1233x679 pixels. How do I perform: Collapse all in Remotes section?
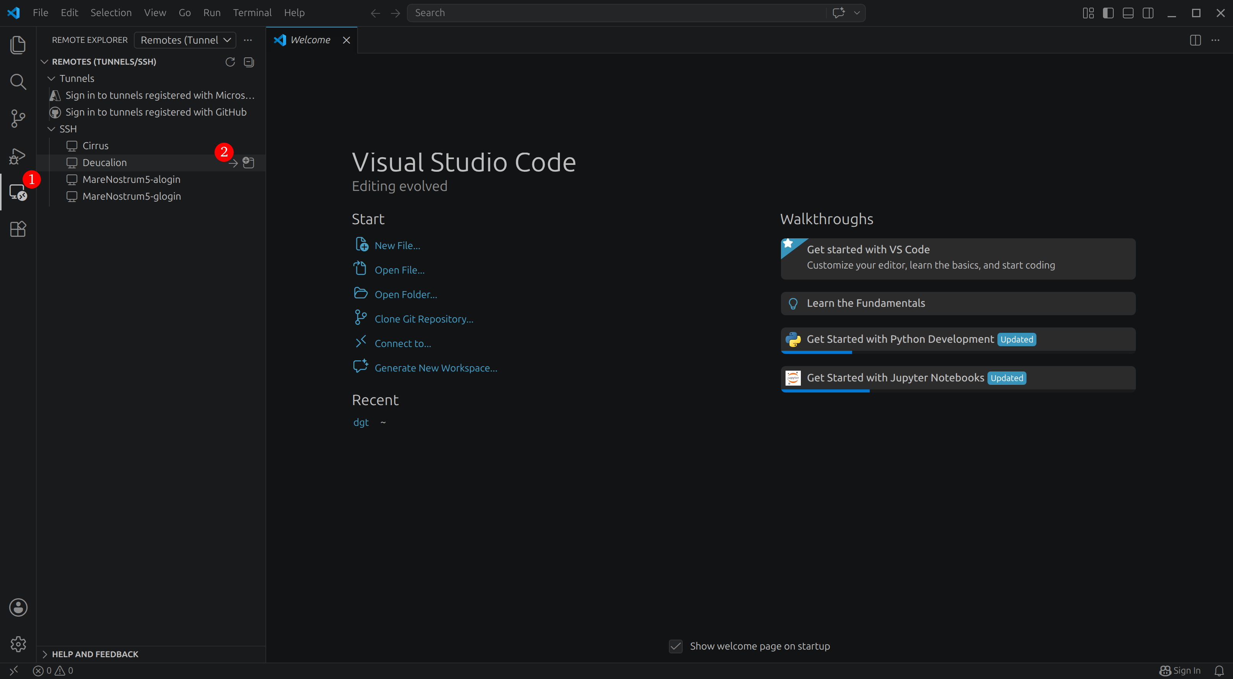click(x=249, y=62)
